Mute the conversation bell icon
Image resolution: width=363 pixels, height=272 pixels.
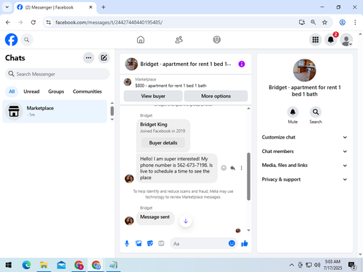pyautogui.click(x=293, y=112)
